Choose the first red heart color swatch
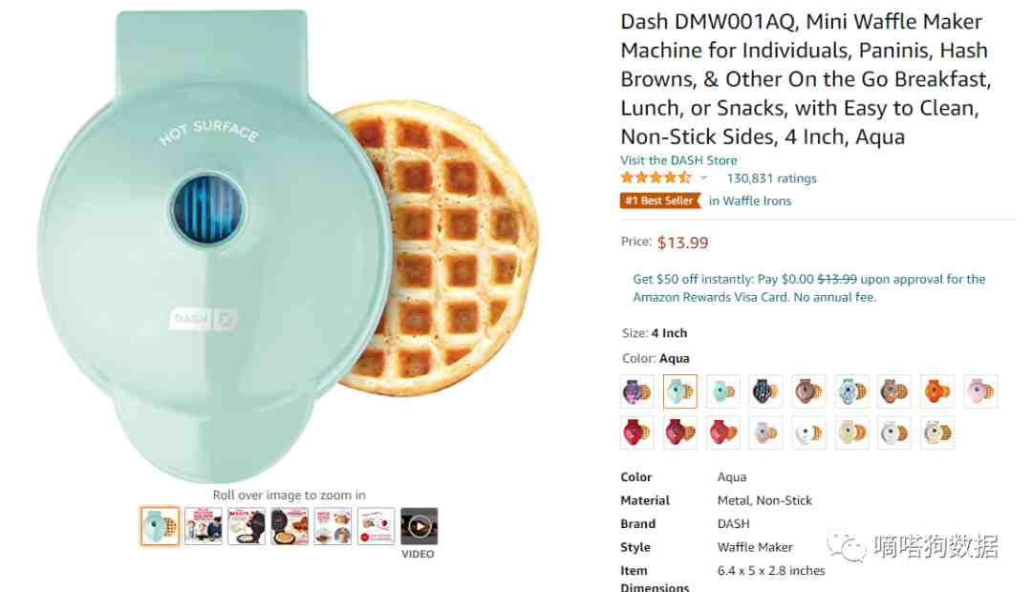The width and height of the screenshot is (1032, 592). pyautogui.click(x=636, y=433)
